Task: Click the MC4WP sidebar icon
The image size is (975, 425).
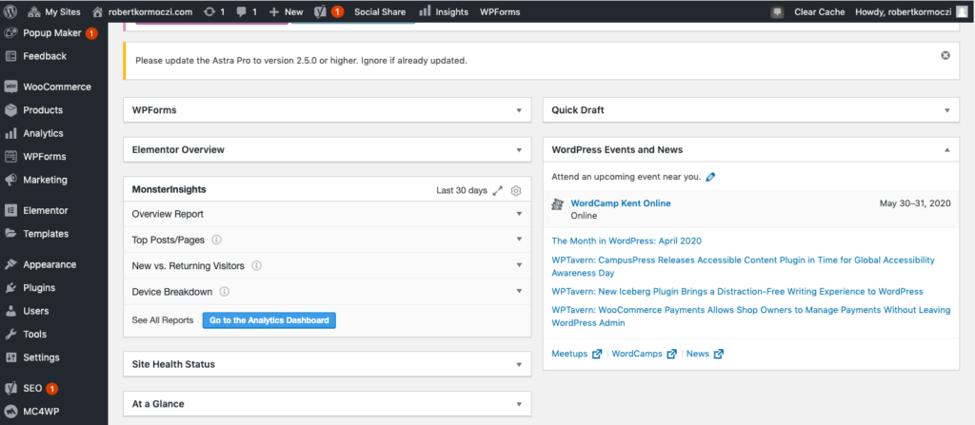Action: (10, 412)
